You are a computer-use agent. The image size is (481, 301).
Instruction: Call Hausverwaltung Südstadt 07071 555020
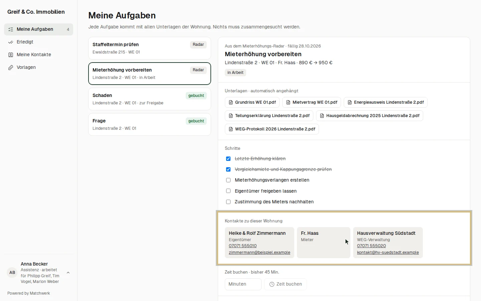(x=371, y=246)
